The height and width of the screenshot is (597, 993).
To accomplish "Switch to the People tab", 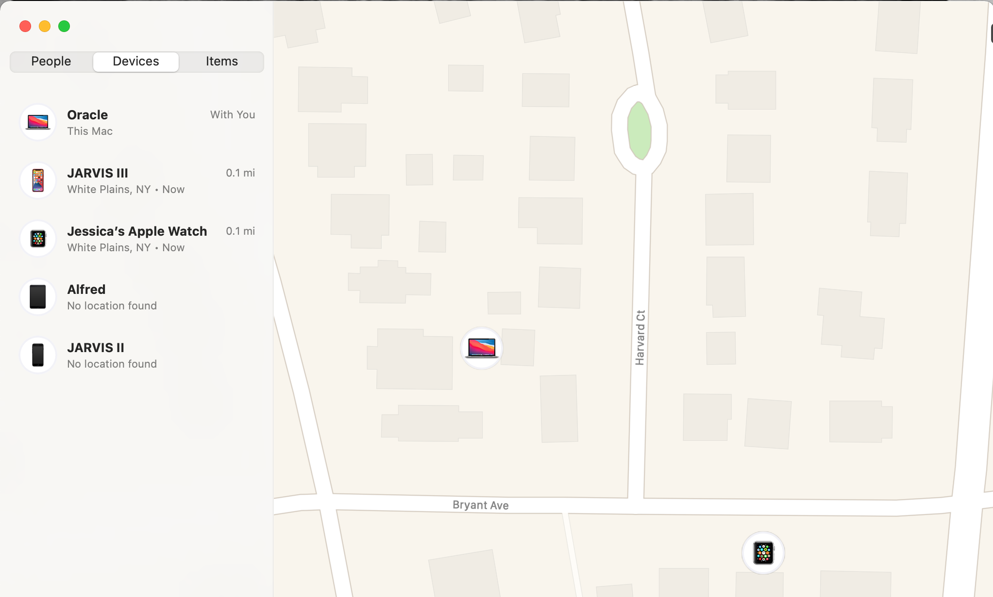I will (50, 61).
